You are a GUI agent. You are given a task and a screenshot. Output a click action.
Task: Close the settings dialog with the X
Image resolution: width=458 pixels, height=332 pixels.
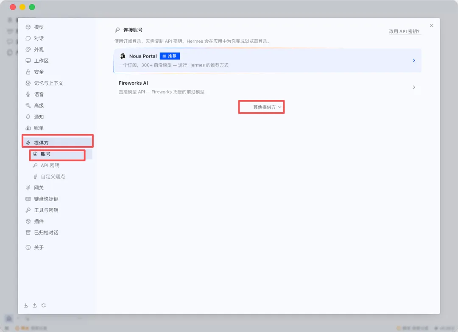point(431,25)
